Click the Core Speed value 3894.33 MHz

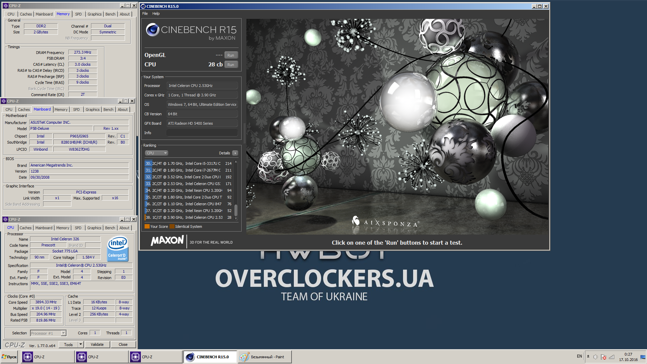(x=46, y=302)
